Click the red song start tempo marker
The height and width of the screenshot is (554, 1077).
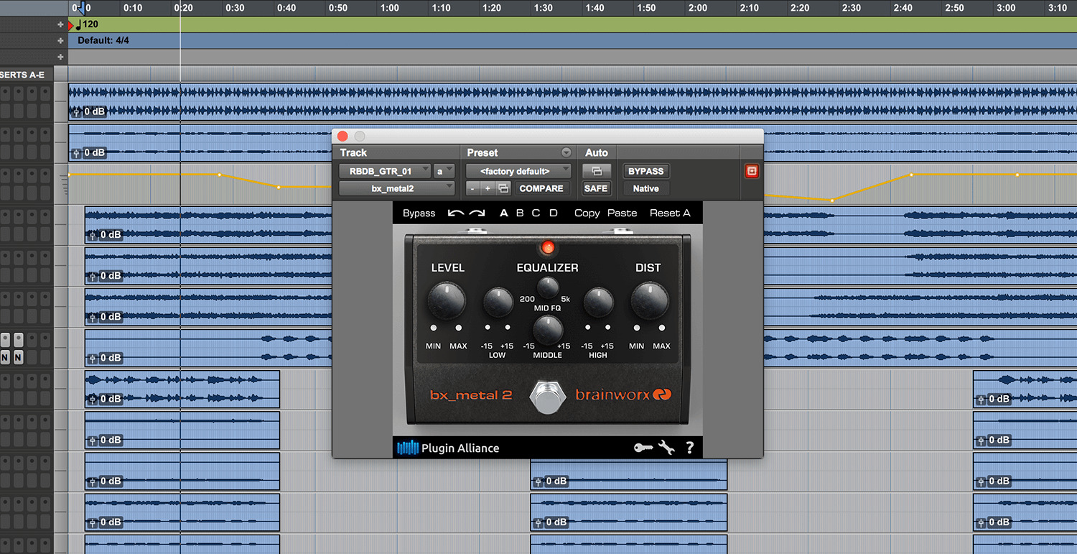pyautogui.click(x=71, y=25)
